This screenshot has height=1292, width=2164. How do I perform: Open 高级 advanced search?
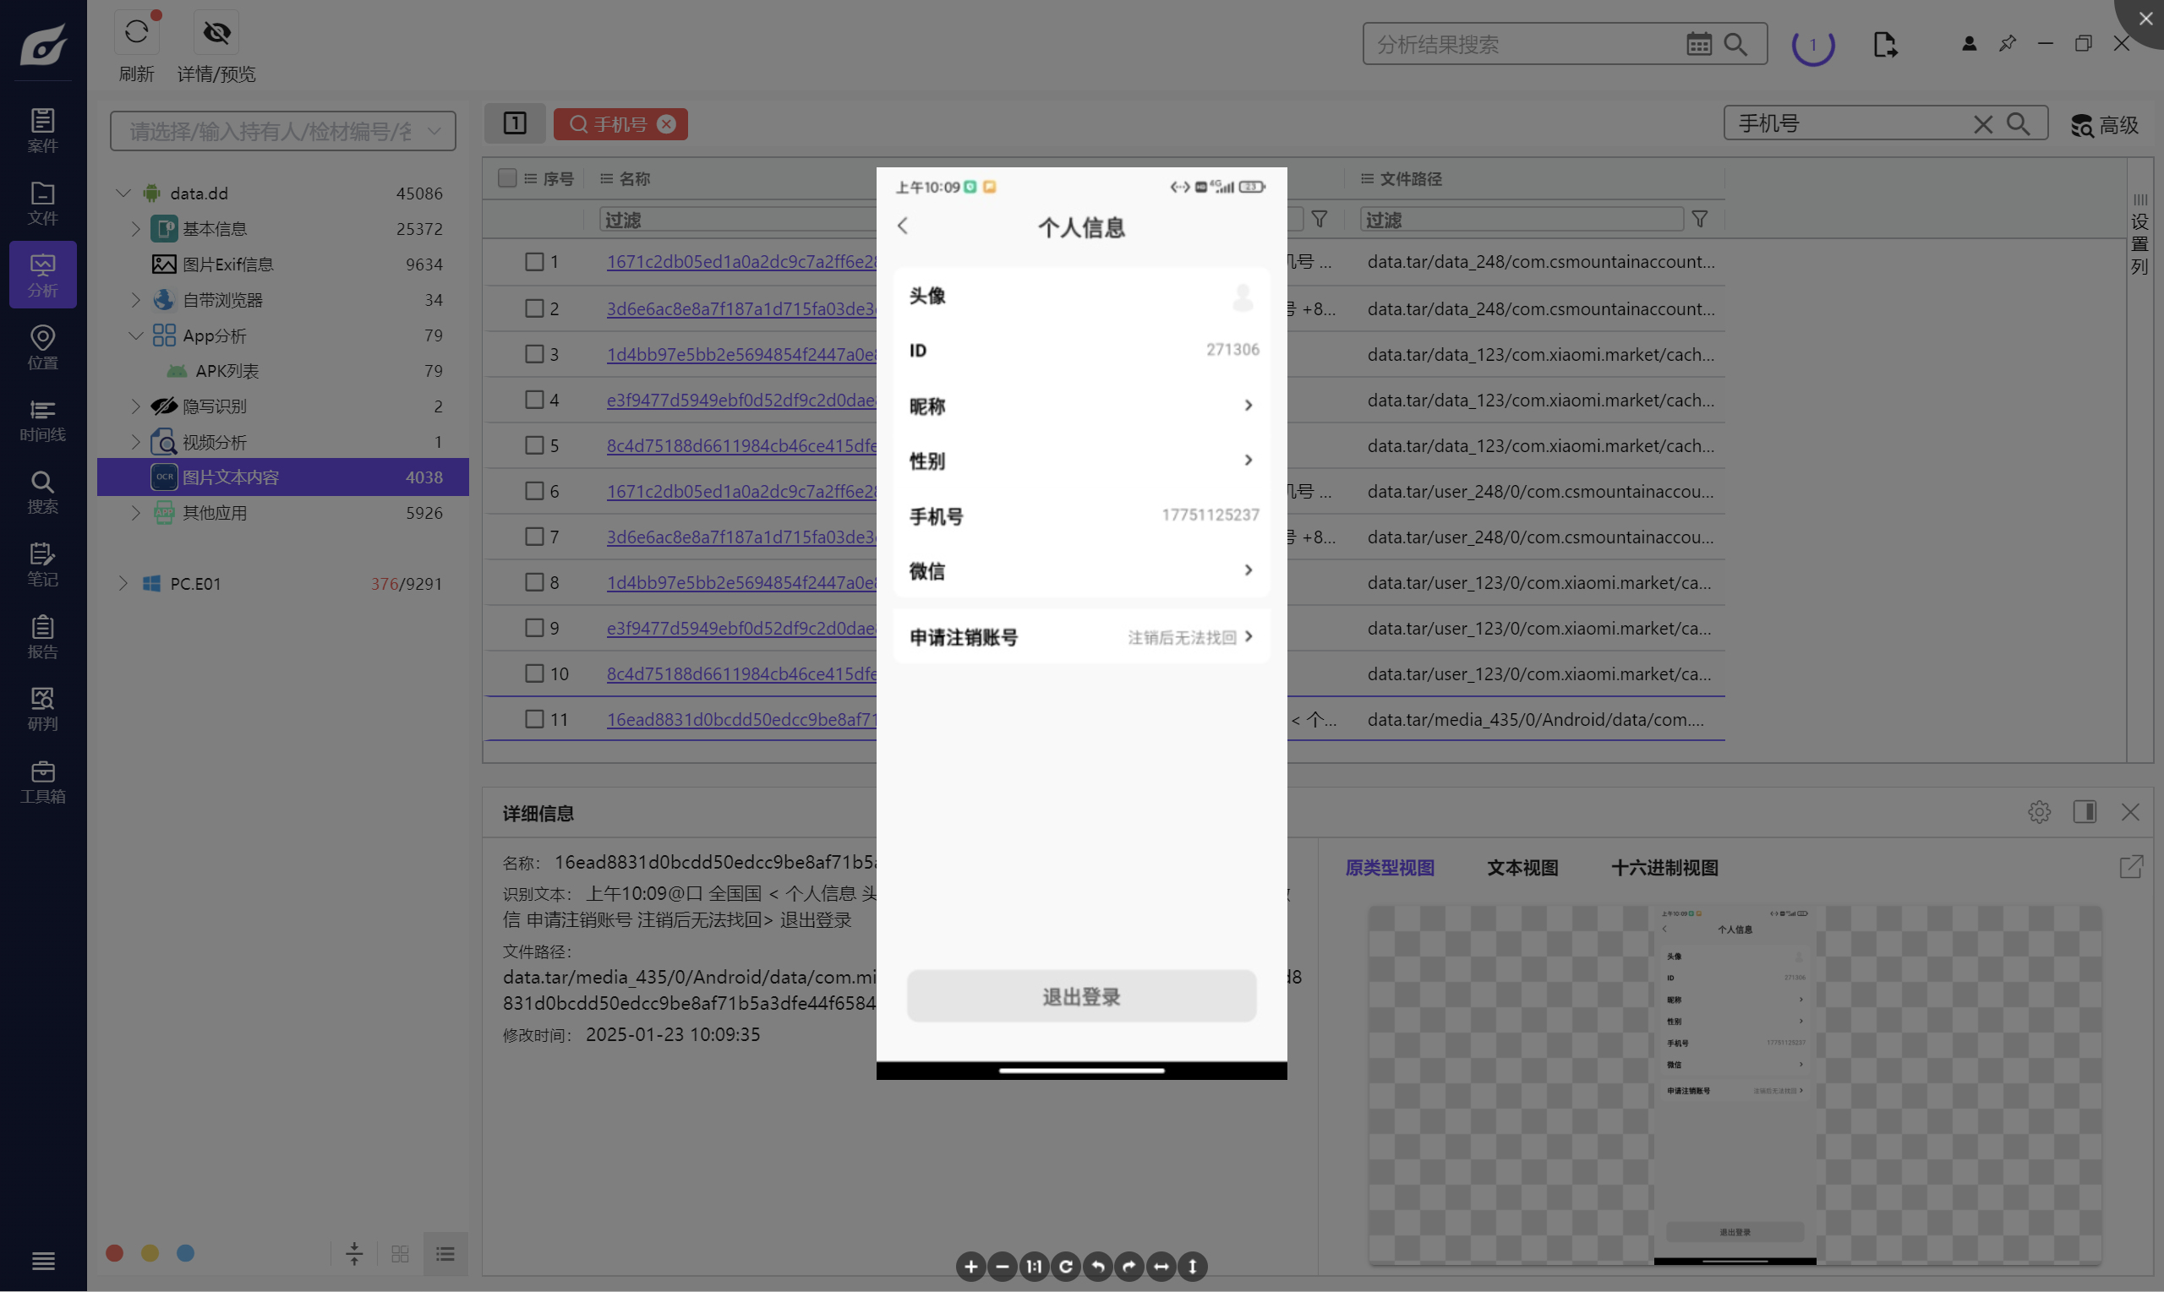[x=2105, y=125]
